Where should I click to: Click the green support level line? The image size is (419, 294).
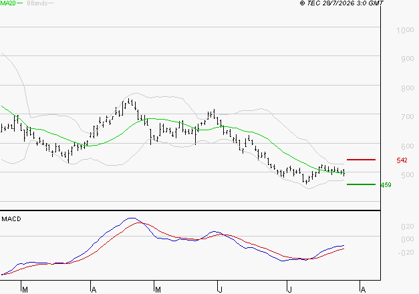361,184
